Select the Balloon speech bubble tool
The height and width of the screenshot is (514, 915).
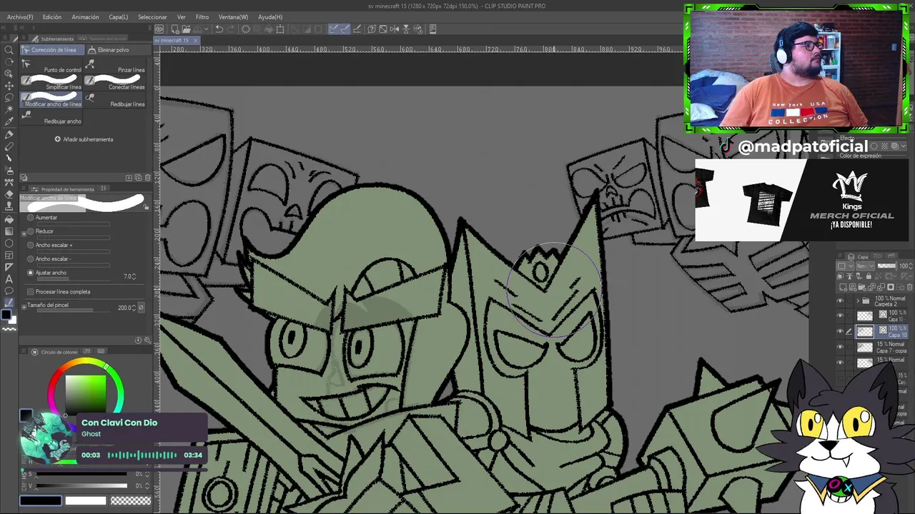click(x=9, y=291)
